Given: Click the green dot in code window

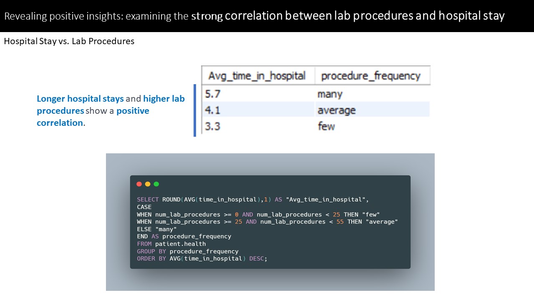Looking at the screenshot, I should click(156, 184).
